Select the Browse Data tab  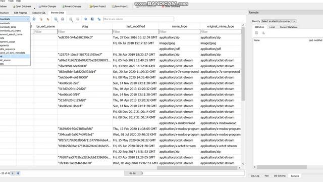coord(57,13)
